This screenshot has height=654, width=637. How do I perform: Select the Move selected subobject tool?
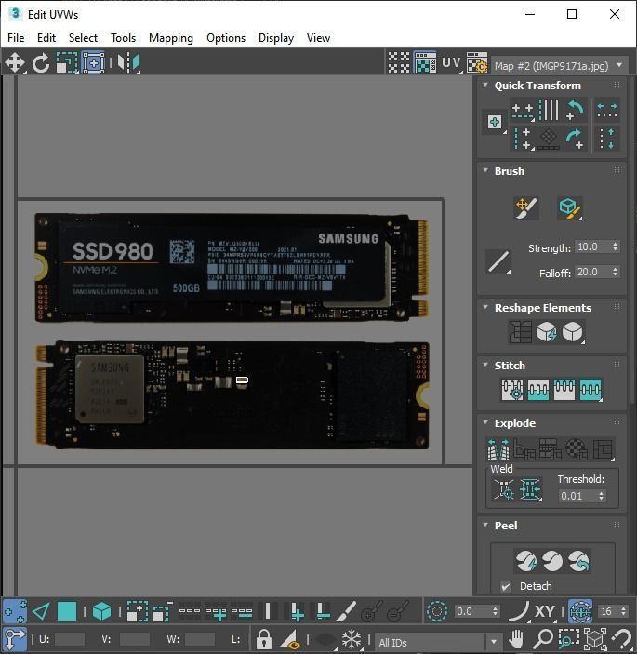coord(15,63)
